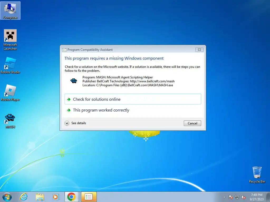Click the Publisher line with the bellcraft.com address
The image size is (270, 202).
tap(128, 81)
